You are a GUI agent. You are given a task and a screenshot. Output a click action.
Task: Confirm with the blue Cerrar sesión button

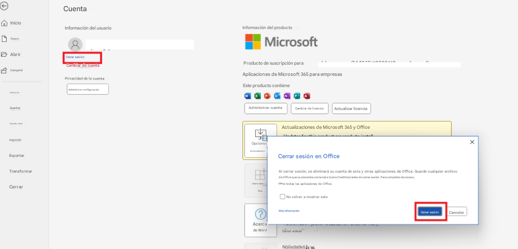[x=430, y=212]
